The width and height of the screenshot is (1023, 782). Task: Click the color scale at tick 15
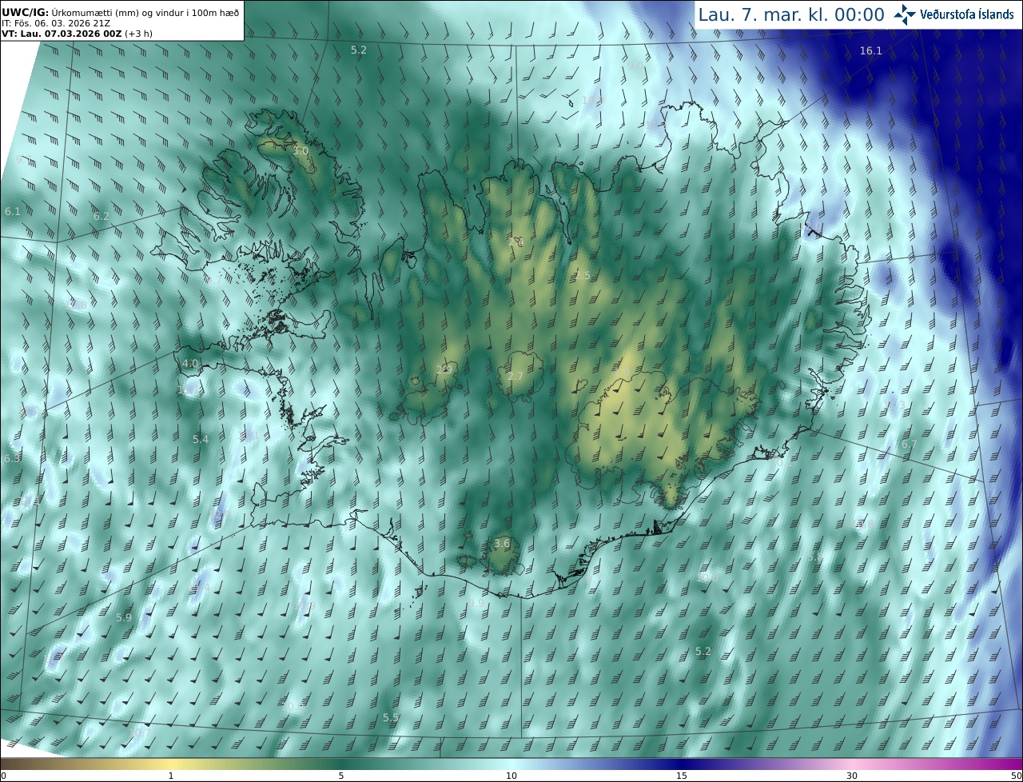(x=682, y=776)
